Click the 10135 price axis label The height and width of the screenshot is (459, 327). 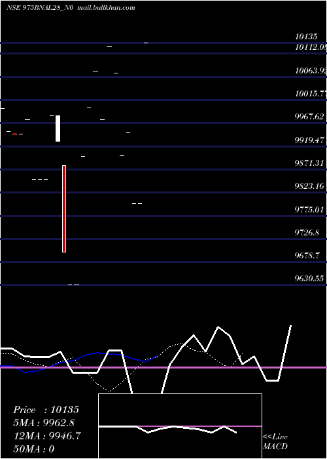click(306, 37)
